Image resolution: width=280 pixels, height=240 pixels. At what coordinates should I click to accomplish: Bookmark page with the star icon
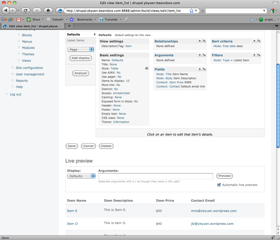(191, 11)
